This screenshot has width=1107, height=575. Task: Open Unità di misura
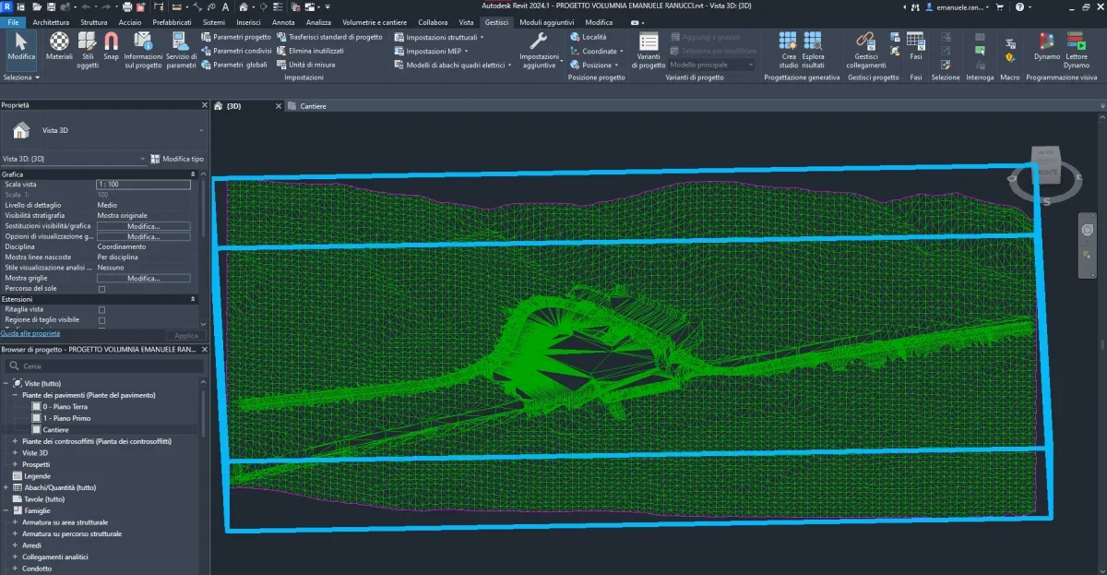pyautogui.click(x=305, y=65)
